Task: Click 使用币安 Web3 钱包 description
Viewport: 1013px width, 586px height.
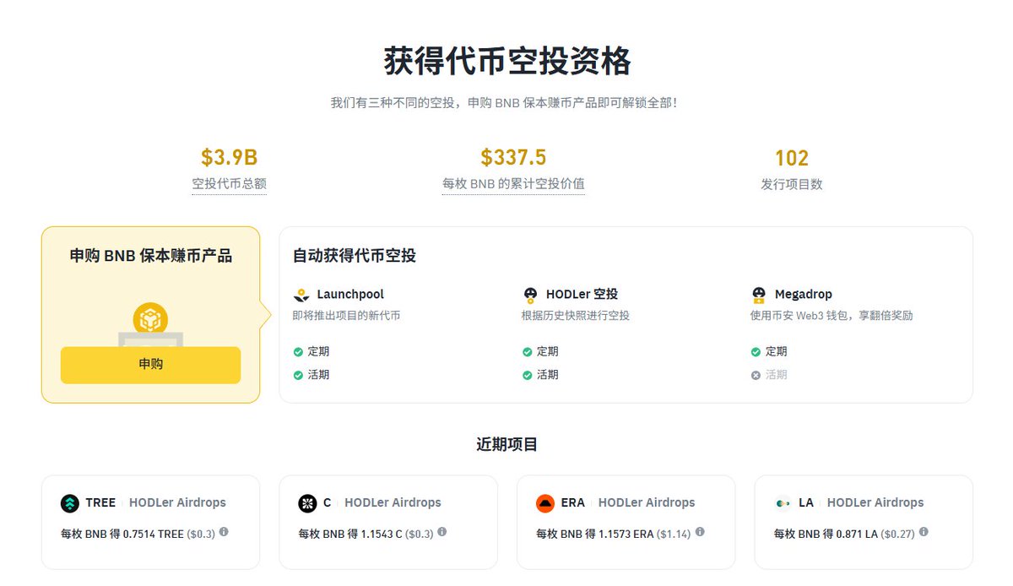Action: (832, 316)
